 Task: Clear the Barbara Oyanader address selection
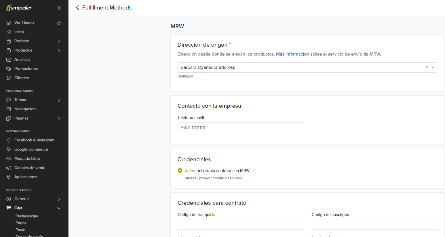click(x=427, y=67)
